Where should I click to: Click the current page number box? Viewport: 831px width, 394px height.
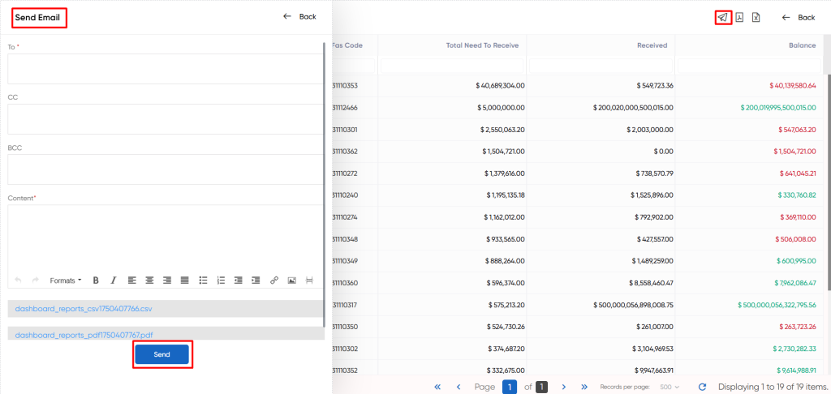[510, 388]
